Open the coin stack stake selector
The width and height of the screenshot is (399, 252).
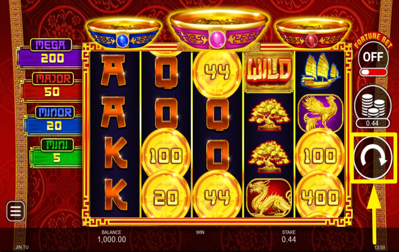pos(372,107)
